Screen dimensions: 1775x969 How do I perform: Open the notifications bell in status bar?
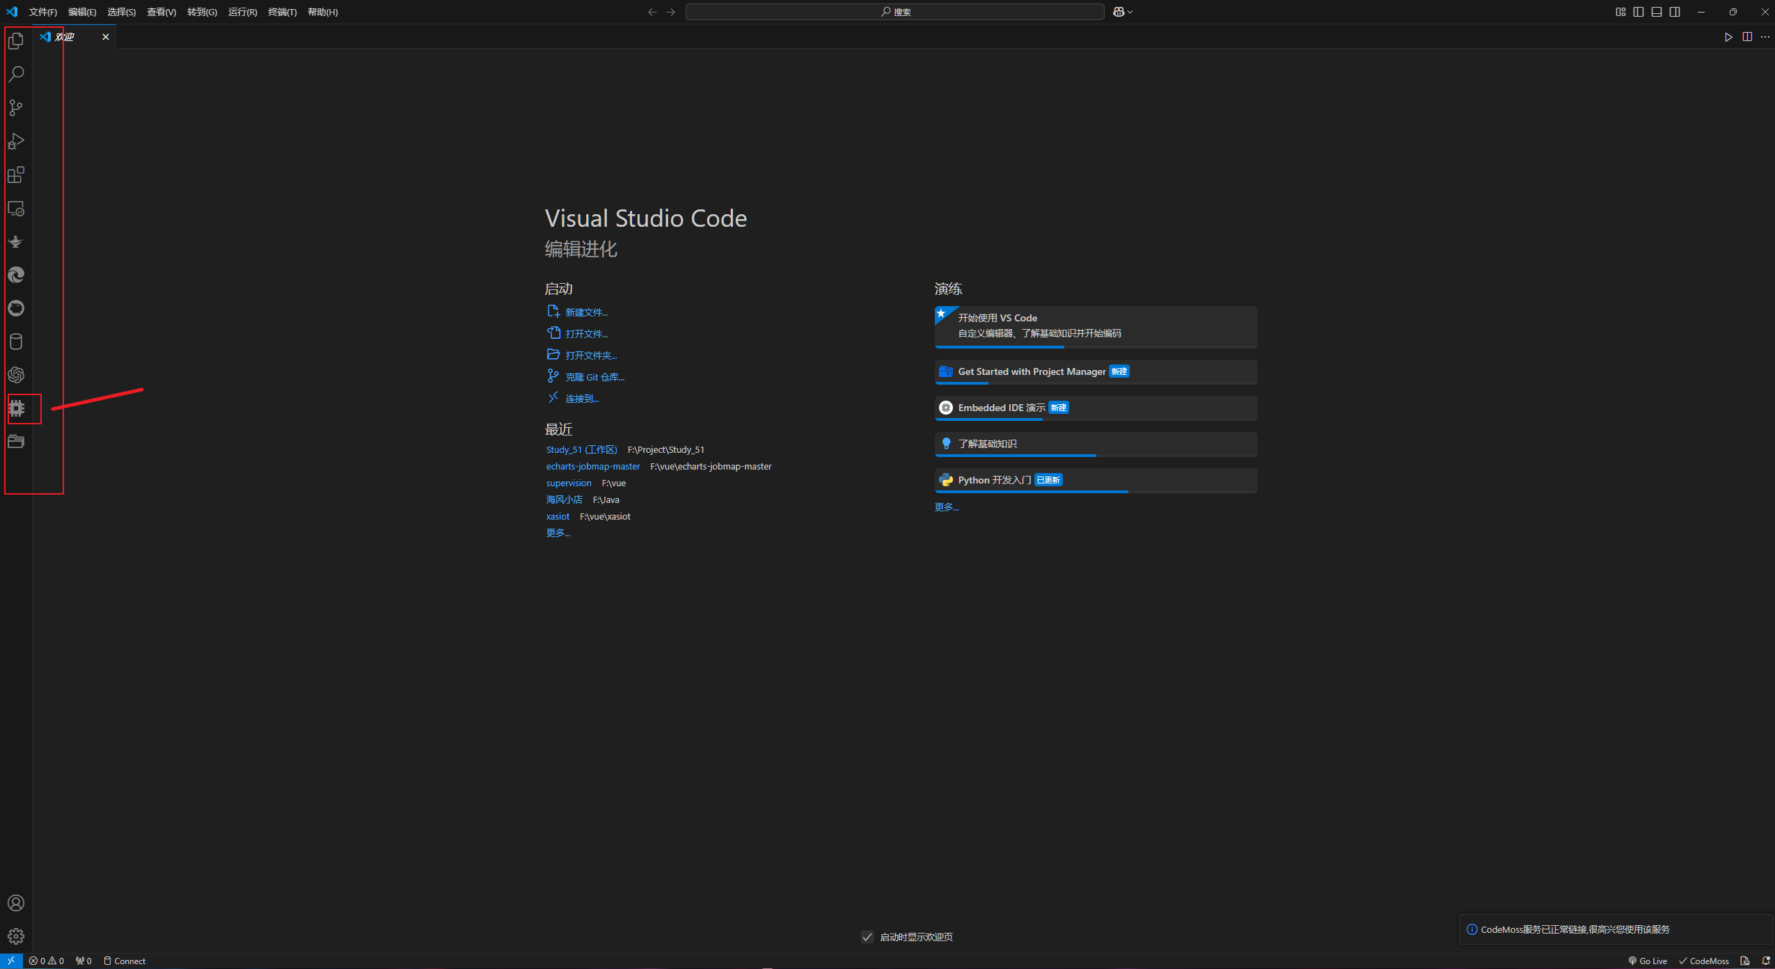(1766, 961)
